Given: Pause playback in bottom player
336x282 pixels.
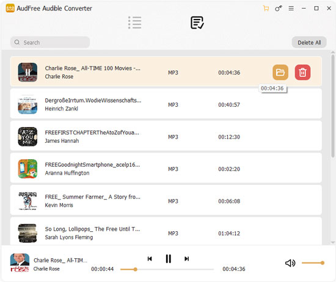Looking at the screenshot, I should (169, 259).
